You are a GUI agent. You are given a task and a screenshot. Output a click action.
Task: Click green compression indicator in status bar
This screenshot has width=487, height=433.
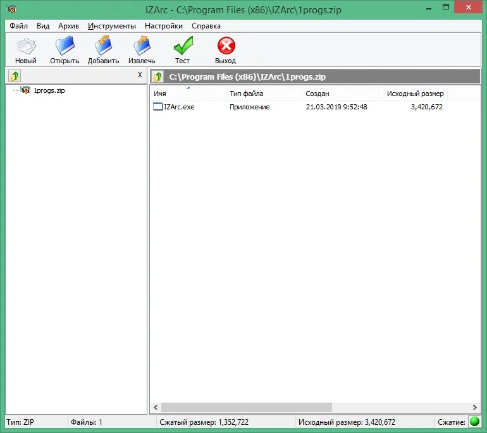[x=474, y=422]
